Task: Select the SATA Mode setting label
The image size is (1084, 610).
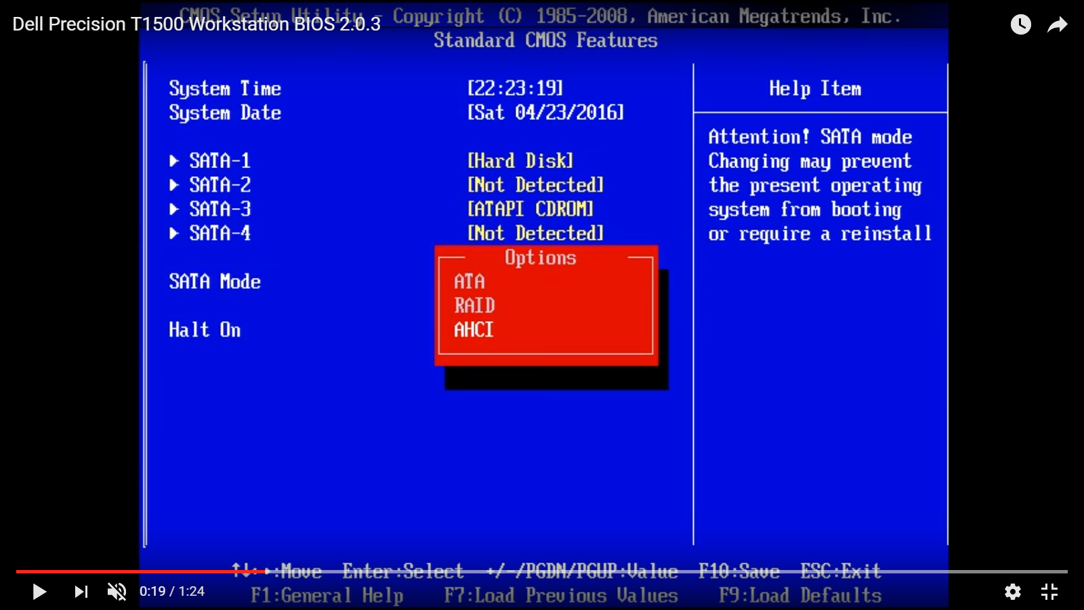Action: point(215,281)
